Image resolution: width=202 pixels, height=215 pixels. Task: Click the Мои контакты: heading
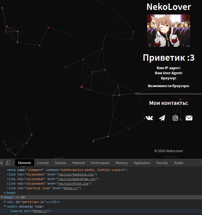[169, 103]
